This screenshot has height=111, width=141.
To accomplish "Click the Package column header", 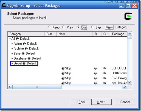I will [x=119, y=34].
